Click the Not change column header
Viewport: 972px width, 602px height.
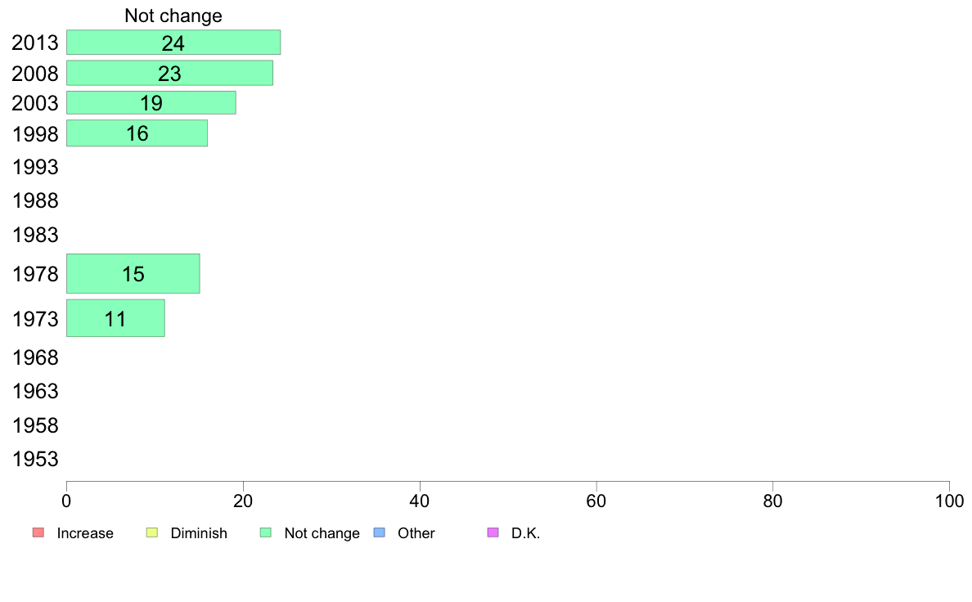click(173, 16)
